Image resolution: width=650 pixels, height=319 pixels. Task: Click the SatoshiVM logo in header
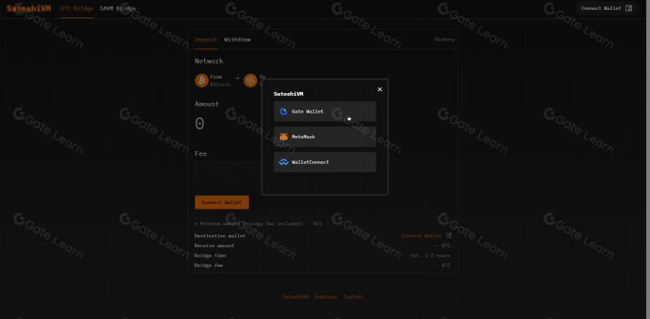29,8
